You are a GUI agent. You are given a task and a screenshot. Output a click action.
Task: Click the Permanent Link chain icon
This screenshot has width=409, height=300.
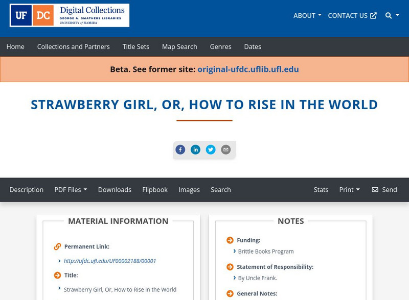(x=58, y=247)
